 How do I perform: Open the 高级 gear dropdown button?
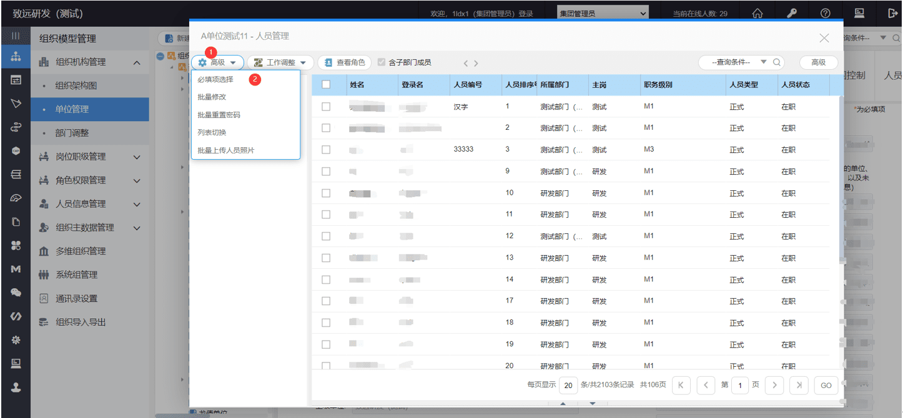pyautogui.click(x=217, y=62)
